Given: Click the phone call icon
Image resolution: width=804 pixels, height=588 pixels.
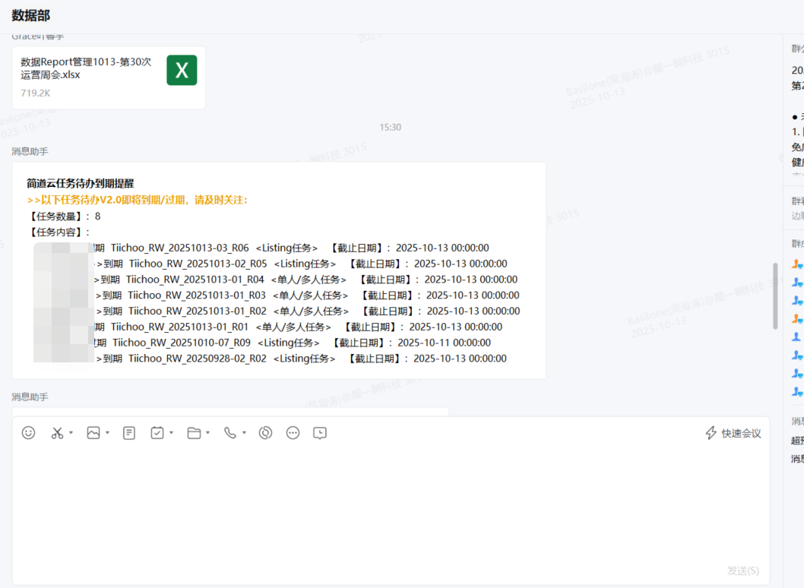Looking at the screenshot, I should [x=229, y=433].
